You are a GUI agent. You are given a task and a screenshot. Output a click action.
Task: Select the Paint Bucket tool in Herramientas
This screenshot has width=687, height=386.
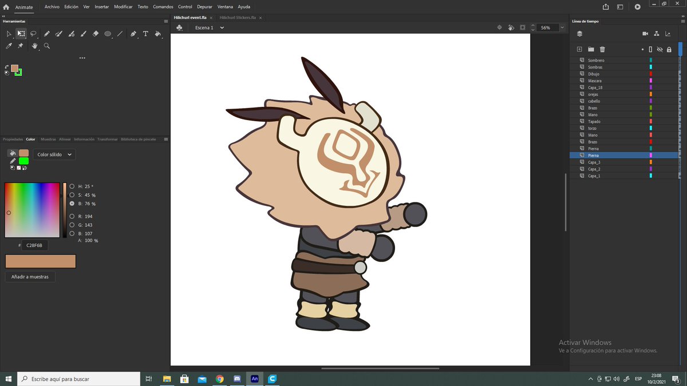click(158, 34)
